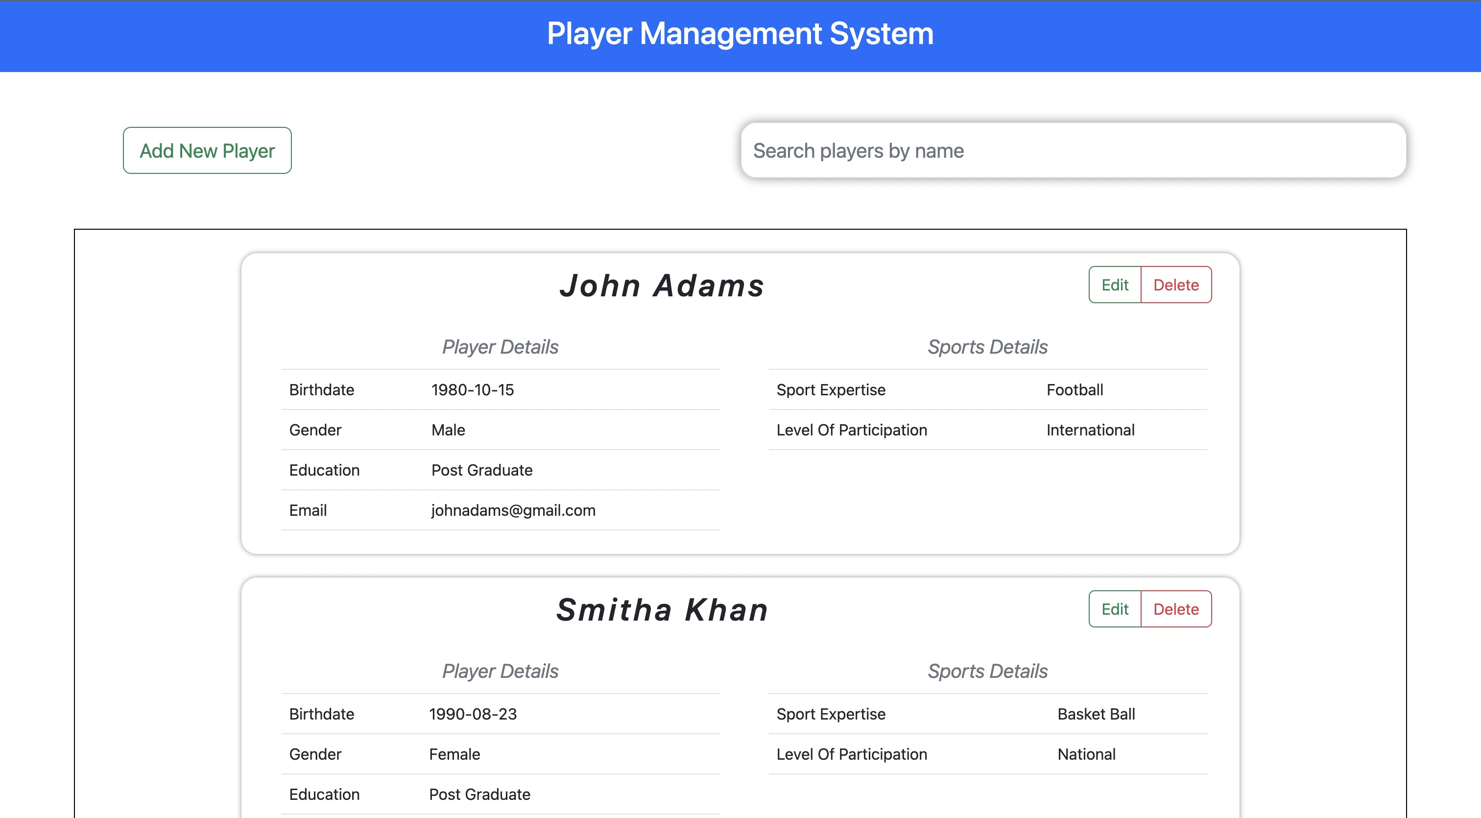
Task: Select John Adams's name heading
Action: click(661, 286)
